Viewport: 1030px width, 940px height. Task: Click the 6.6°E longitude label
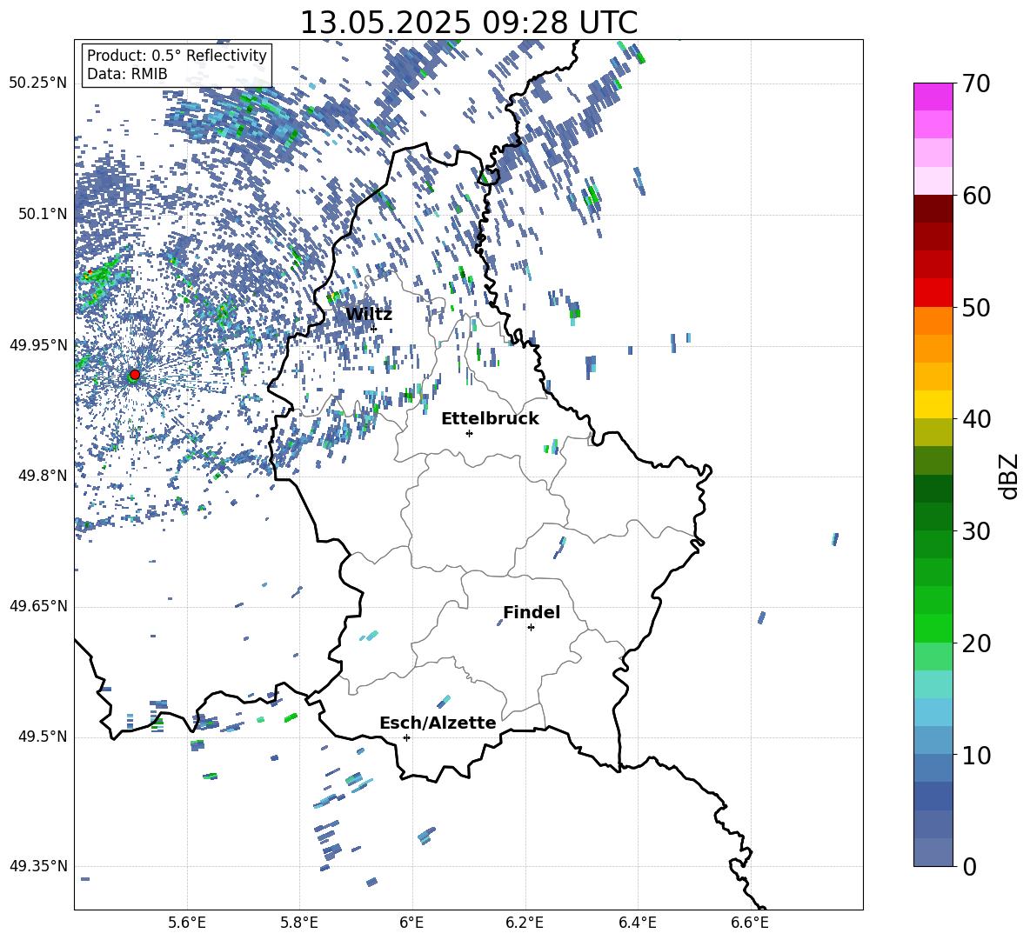[750, 923]
